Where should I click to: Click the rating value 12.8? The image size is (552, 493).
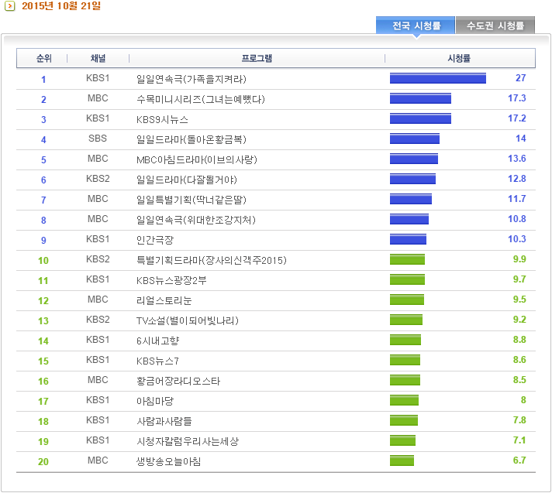(x=517, y=179)
